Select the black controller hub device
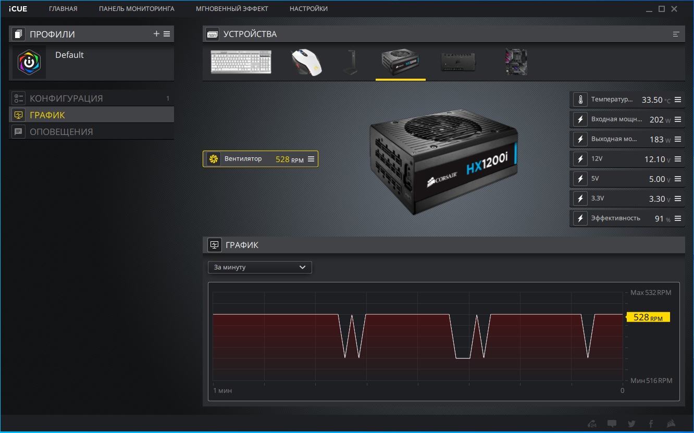694x433 pixels. (458, 61)
